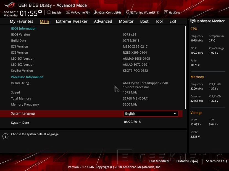The height and width of the screenshot is (171, 229).
Task: Click the MyFavorite list icon
Action: 68,12
